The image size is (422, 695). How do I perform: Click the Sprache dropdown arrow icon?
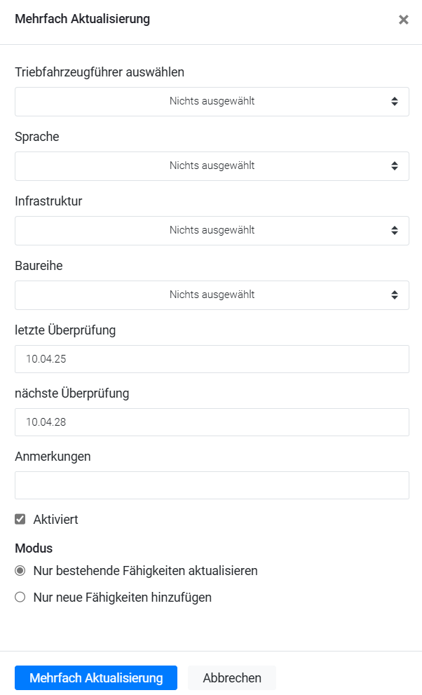[x=395, y=166]
